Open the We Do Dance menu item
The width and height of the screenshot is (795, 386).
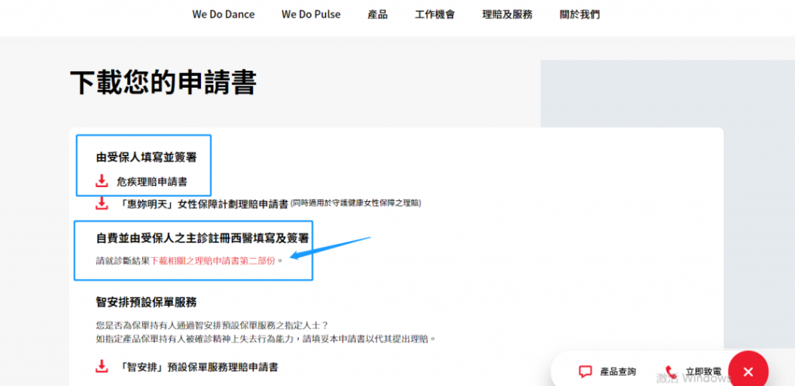[x=223, y=14]
